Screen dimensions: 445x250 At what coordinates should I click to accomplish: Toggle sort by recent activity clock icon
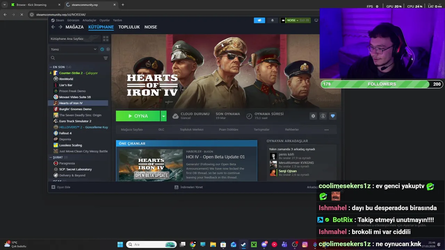[102, 49]
